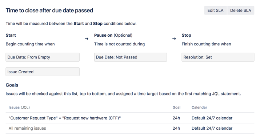Screen dimensions: 260x138
Task: Click the All remaining issues row
Action: point(130,128)
